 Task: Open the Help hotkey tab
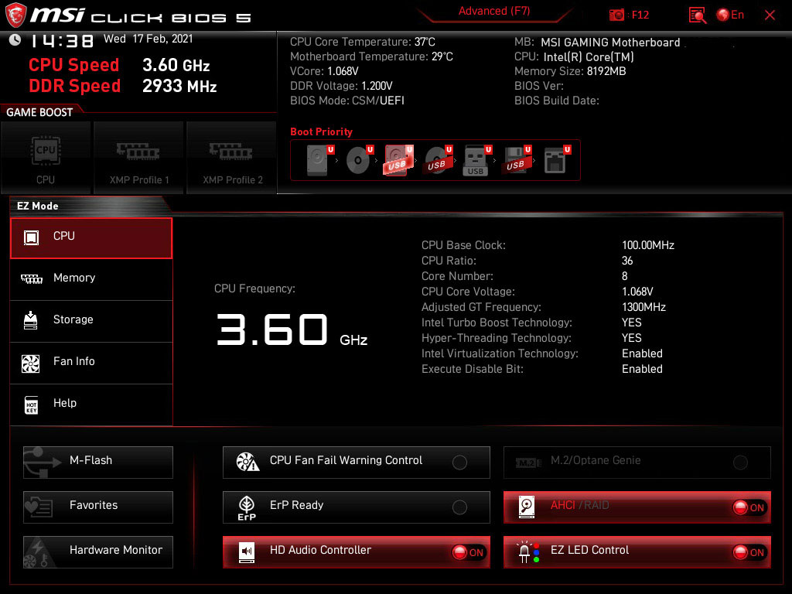coord(91,405)
